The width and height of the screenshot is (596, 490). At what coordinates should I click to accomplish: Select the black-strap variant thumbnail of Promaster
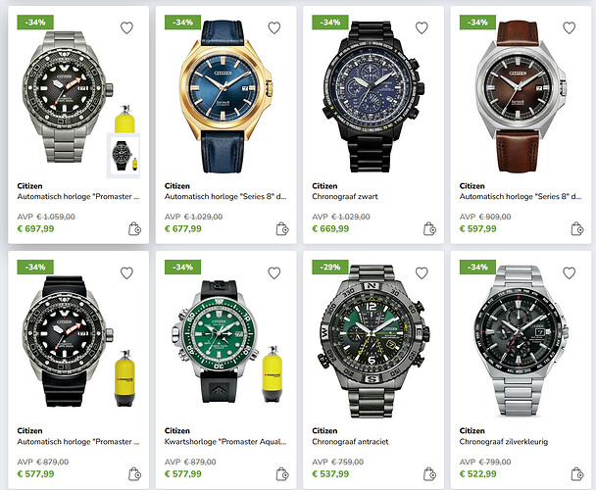coord(124,156)
